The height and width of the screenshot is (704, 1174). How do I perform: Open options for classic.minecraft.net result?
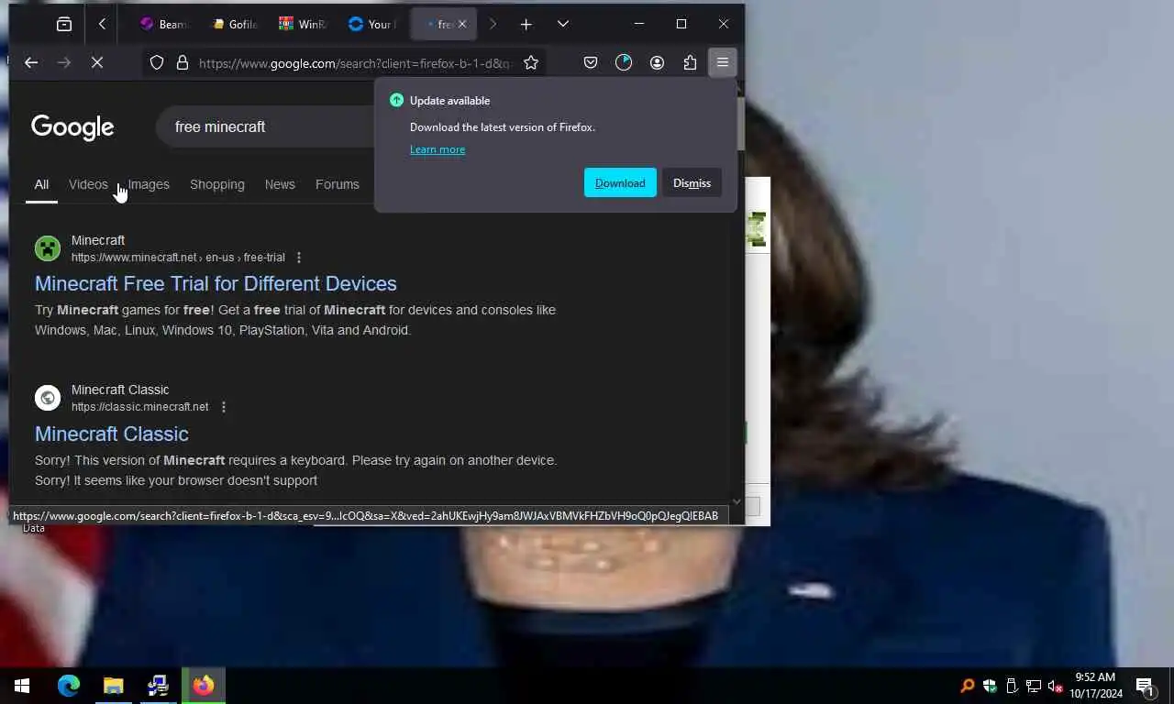coord(223,407)
